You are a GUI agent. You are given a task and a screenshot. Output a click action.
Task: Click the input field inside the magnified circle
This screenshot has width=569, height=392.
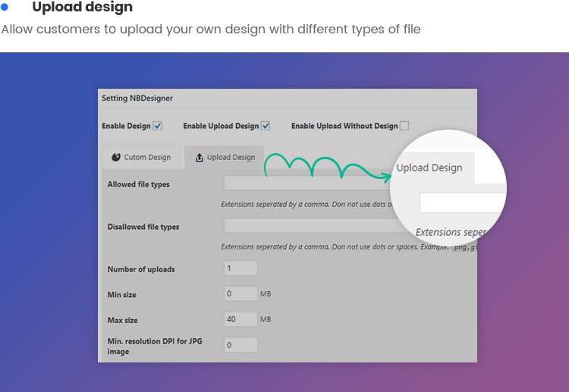(x=461, y=203)
